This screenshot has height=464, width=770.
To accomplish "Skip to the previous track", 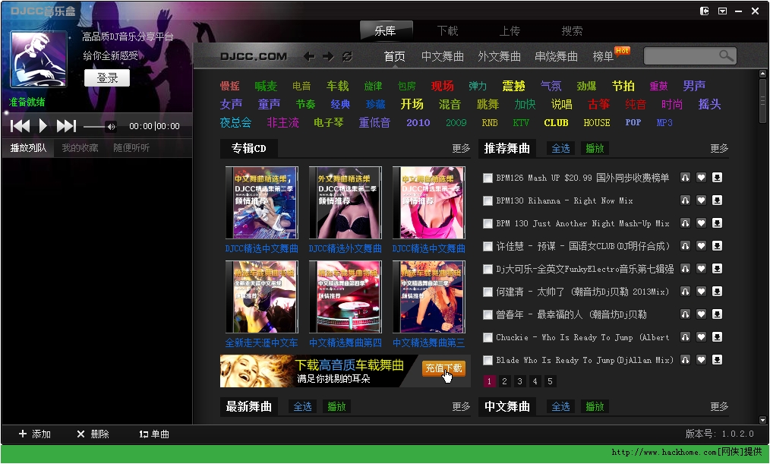I will click(21, 126).
